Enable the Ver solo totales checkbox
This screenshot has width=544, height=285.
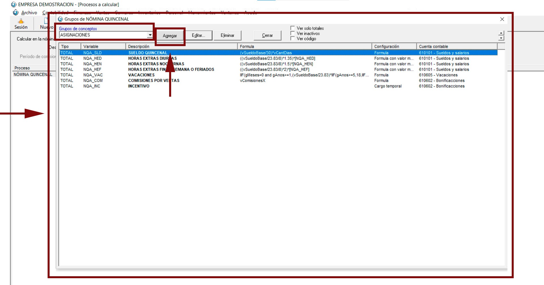[x=293, y=28]
